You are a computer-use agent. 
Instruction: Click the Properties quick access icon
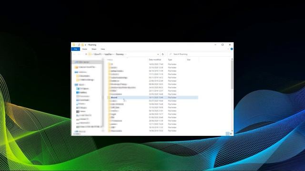[x=79, y=45]
